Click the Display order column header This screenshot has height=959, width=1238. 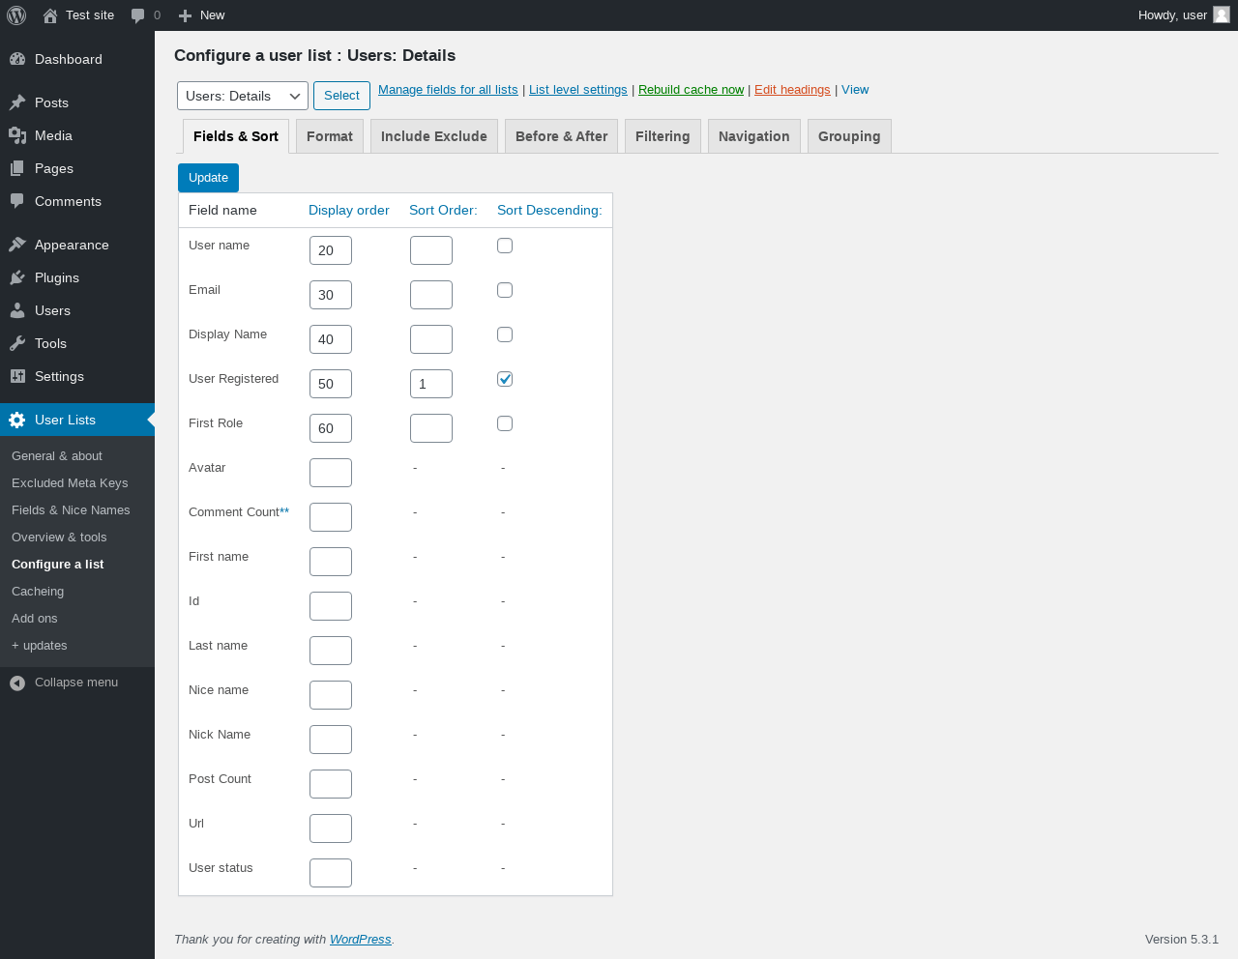pos(349,211)
